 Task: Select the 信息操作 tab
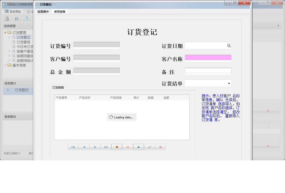point(43,12)
